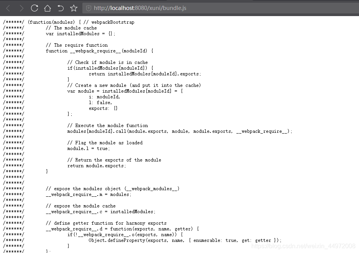The height and width of the screenshot is (253, 359).
Task: Click the line "module.l = true;"
Action: [x=89, y=149]
